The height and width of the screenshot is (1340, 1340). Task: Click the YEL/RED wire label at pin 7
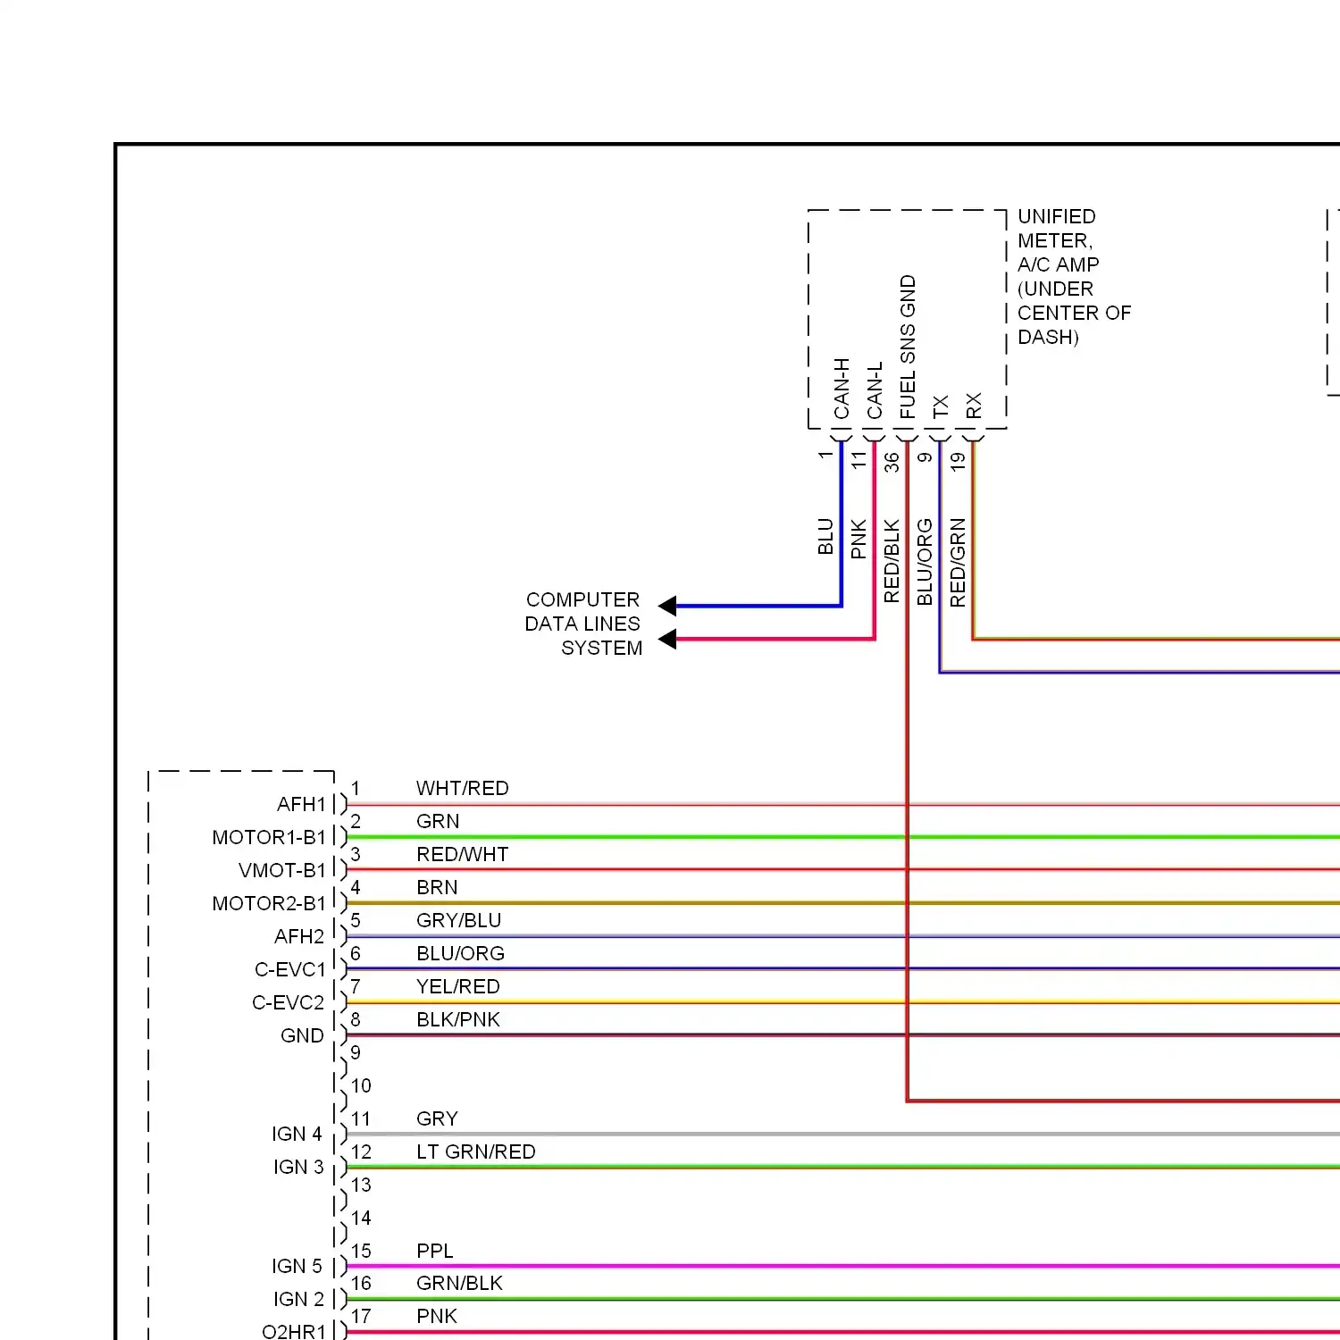[457, 986]
